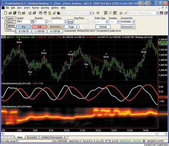Open the Account No. dropdown
The height and width of the screenshot is (146, 169).
click(x=134, y=22)
